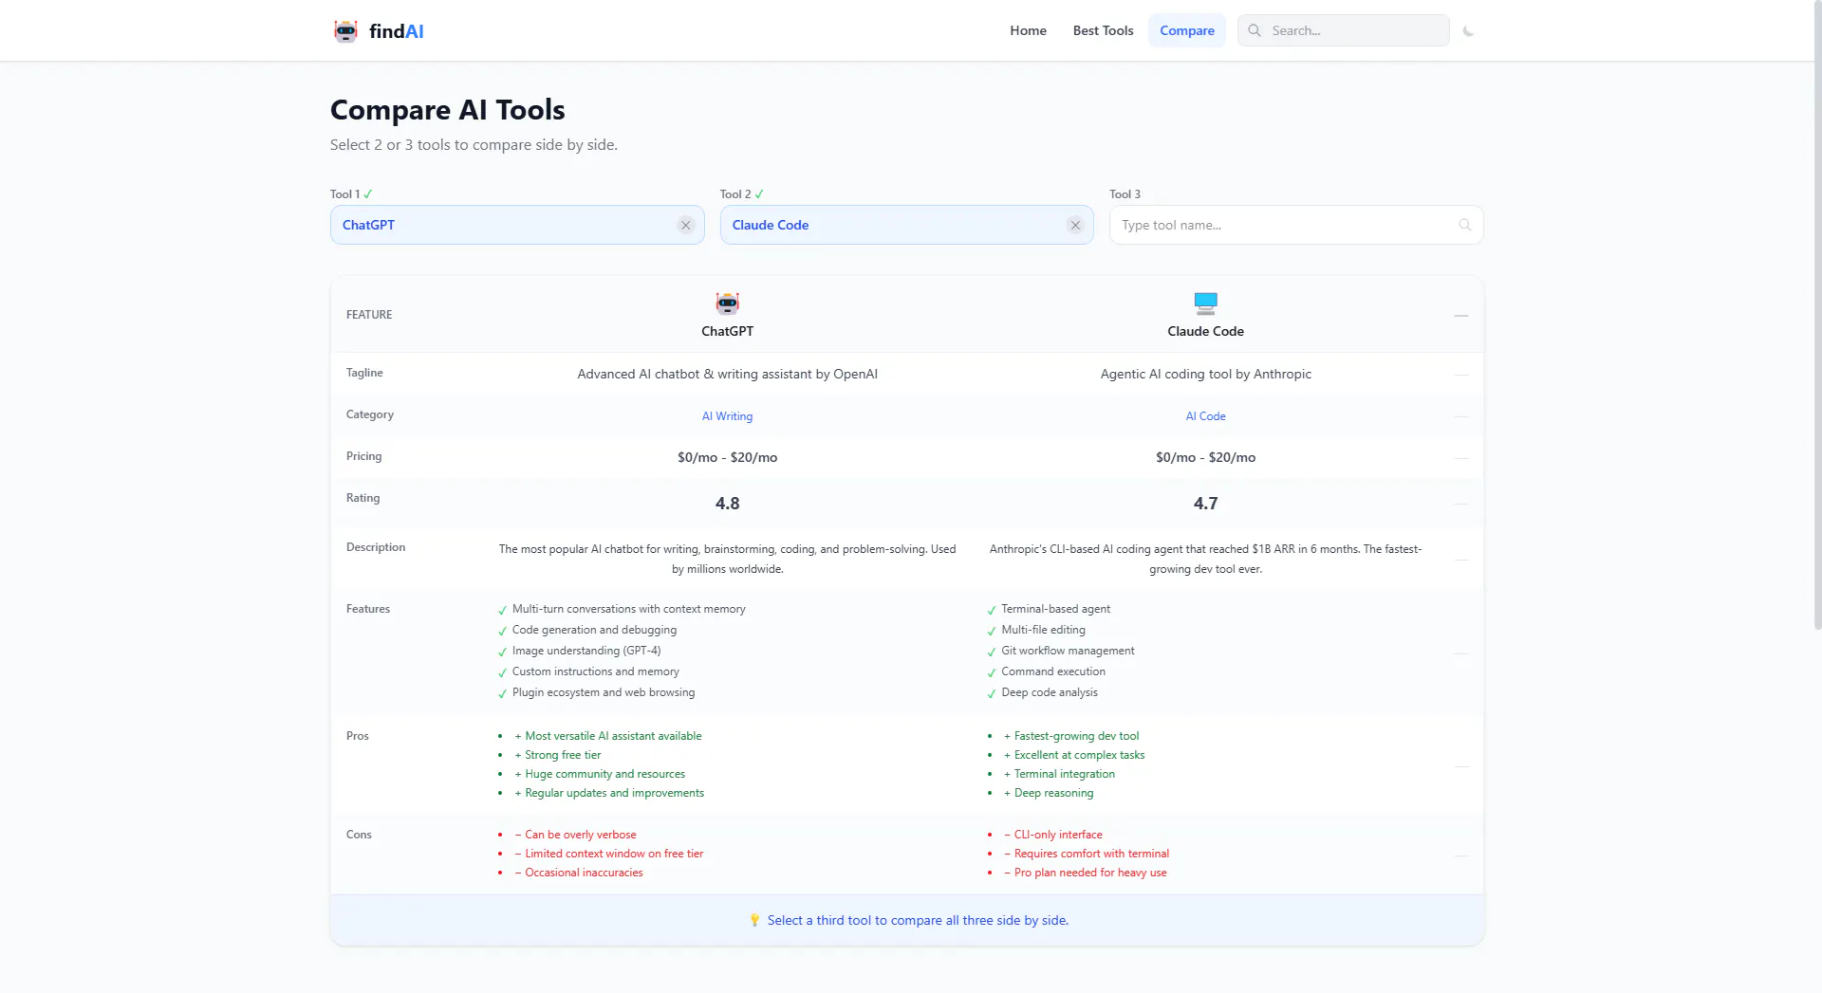Click 'Custom instructions and memory' feature
This screenshot has height=993, width=1822.
pos(596,671)
